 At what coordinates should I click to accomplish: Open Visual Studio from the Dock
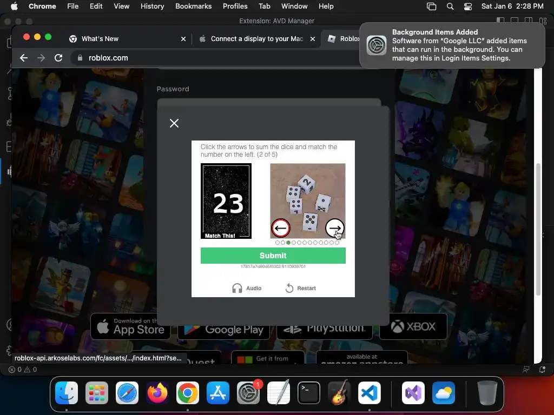pos(413,393)
